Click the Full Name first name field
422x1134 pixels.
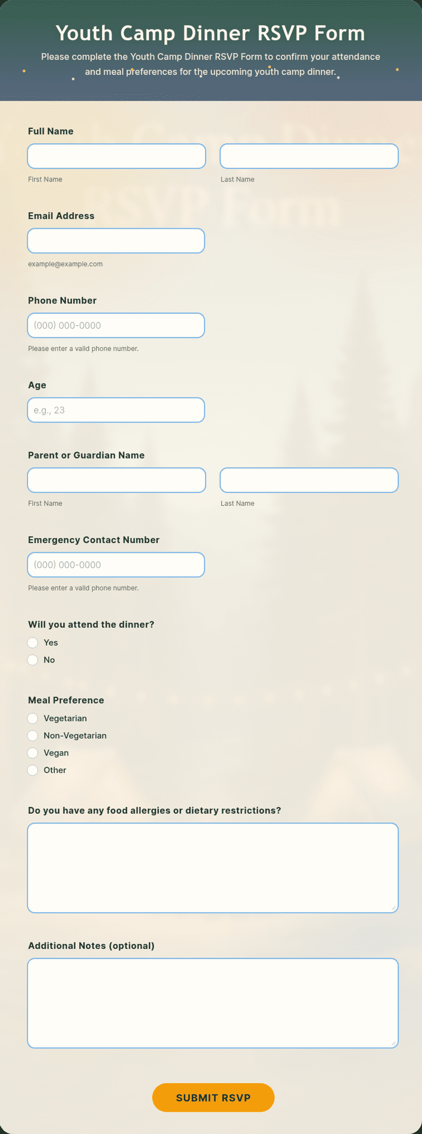coord(117,156)
